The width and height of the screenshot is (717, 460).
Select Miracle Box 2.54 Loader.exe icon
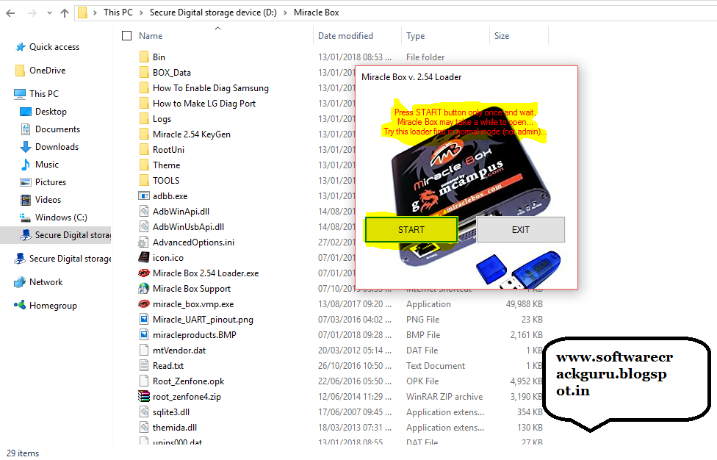pos(144,273)
